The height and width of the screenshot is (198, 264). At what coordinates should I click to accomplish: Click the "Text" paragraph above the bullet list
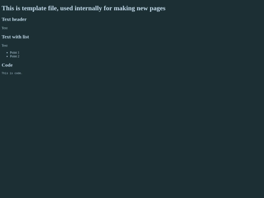[x=4, y=45]
